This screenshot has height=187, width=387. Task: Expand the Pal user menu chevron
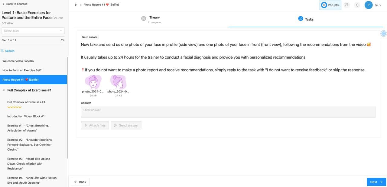(380, 5)
